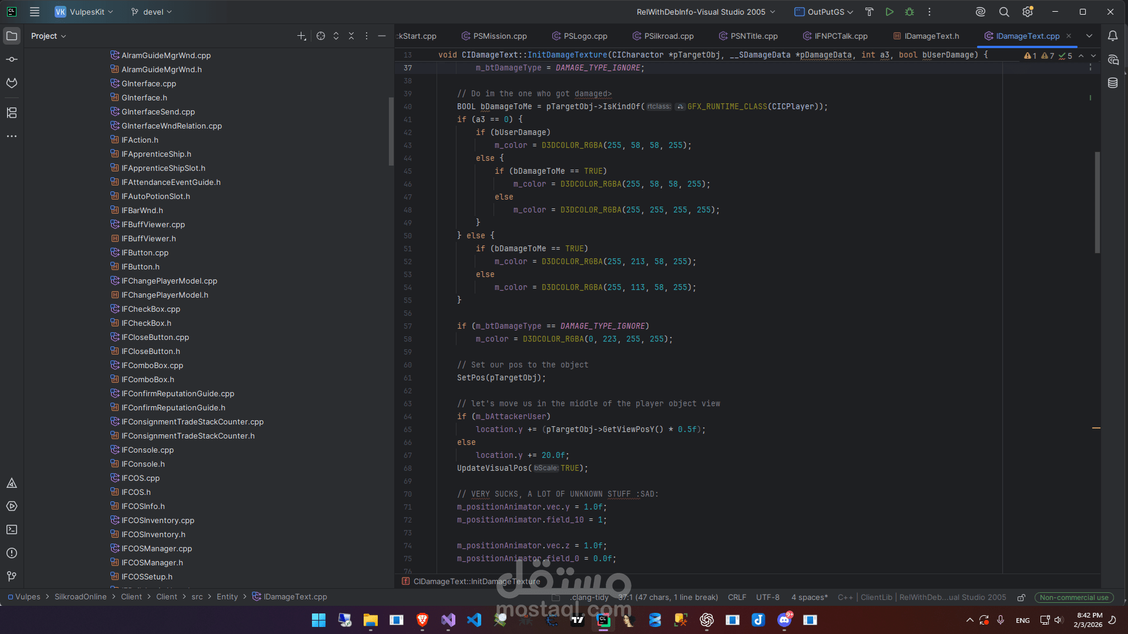Viewport: 1128px width, 634px height.
Task: Open Search Everywhere magnifier
Action: (1003, 12)
